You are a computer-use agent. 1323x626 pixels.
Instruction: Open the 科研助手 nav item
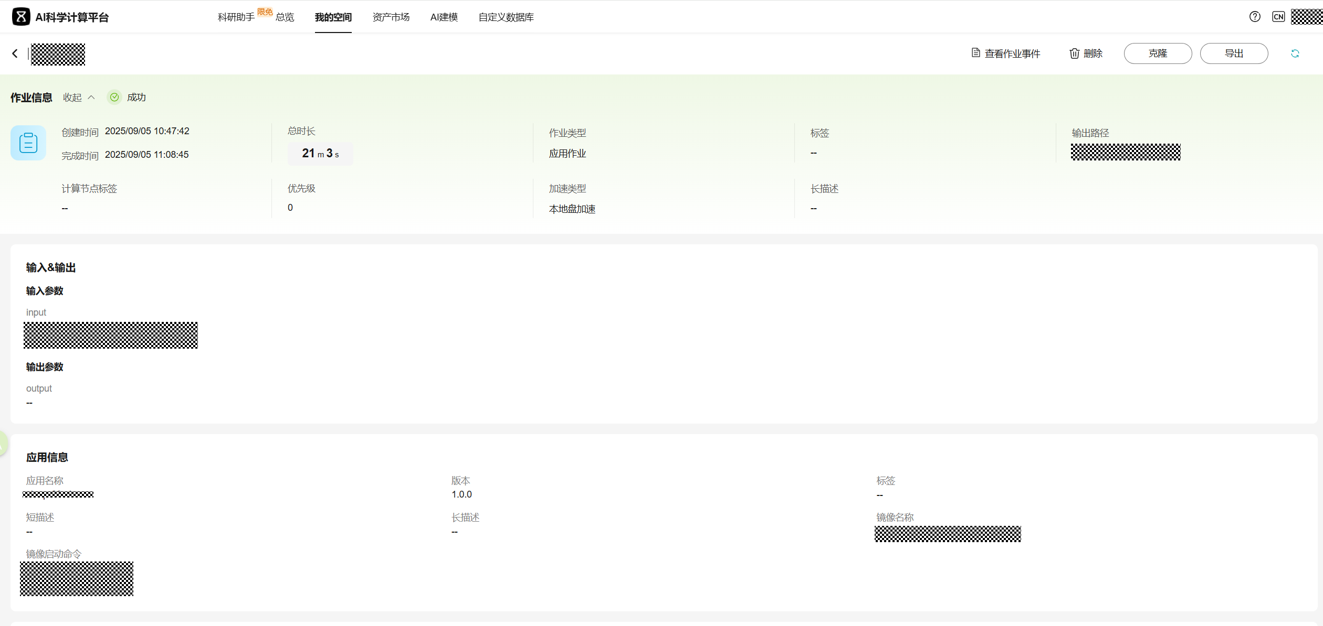[x=236, y=17]
